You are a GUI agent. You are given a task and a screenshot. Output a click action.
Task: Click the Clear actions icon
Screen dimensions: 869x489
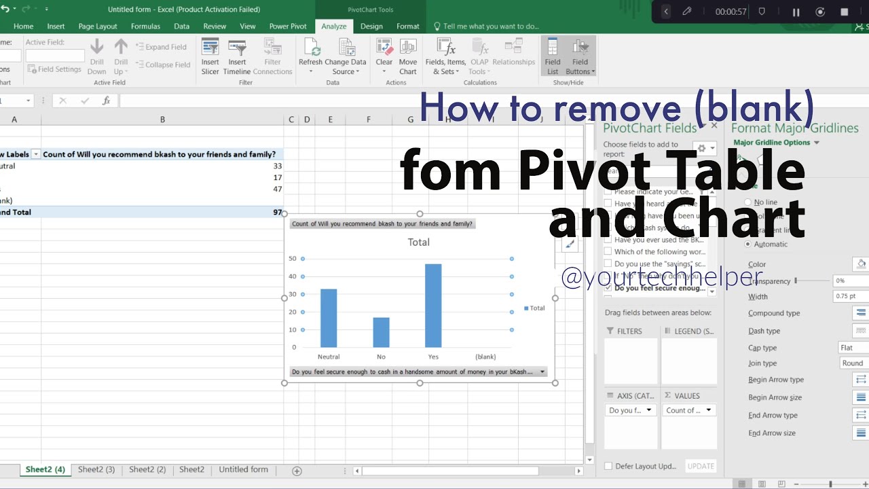click(384, 57)
